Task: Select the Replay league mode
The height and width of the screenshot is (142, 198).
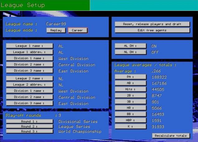Action: [56, 30]
